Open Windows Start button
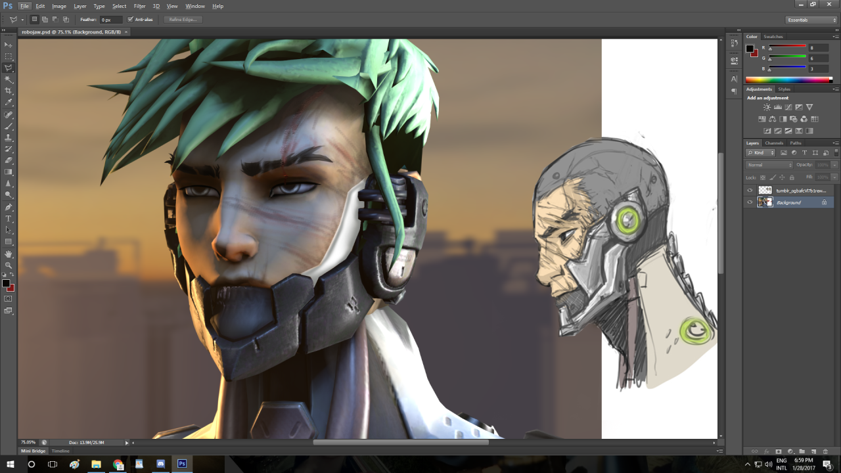 tap(9, 464)
